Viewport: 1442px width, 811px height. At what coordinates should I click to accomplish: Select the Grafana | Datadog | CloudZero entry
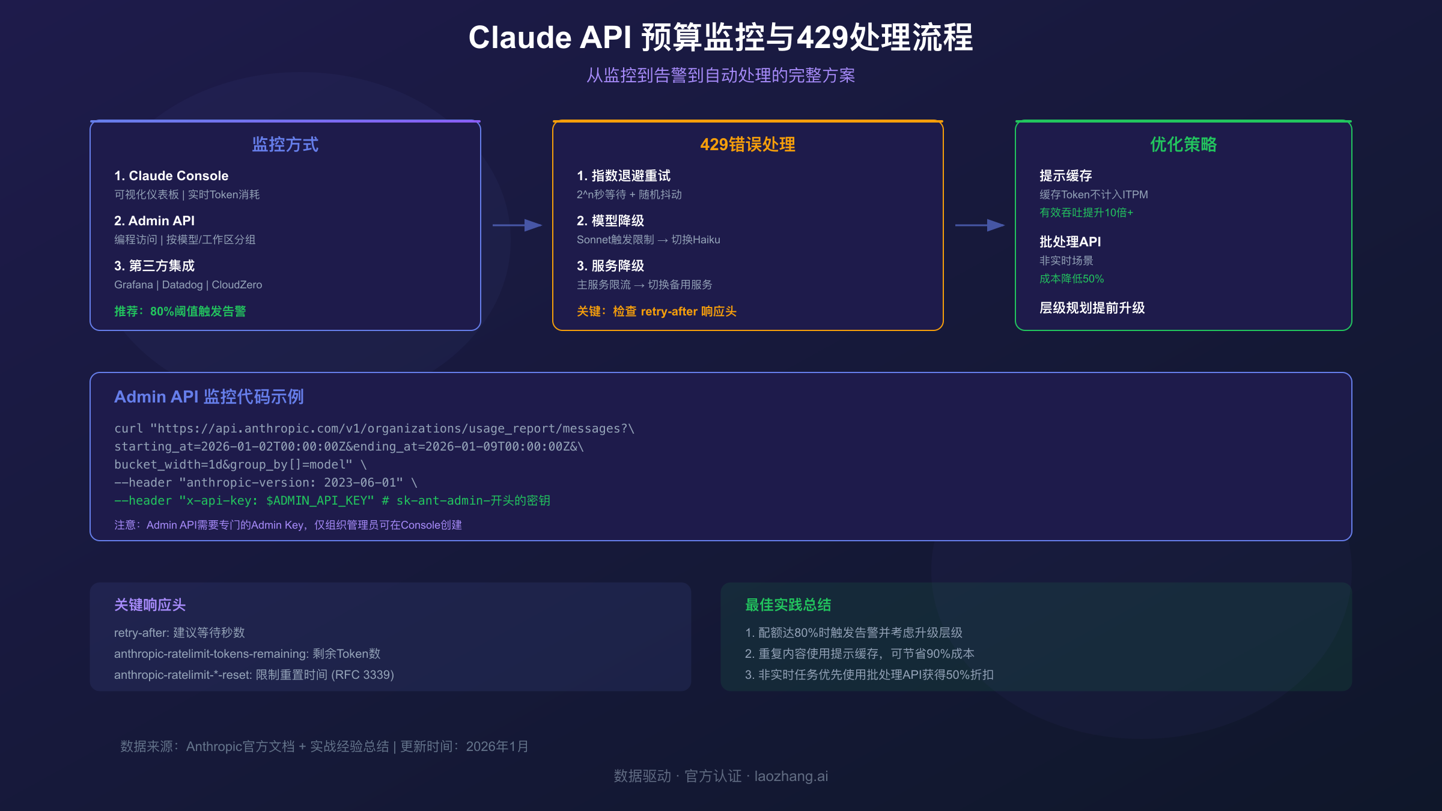187,284
